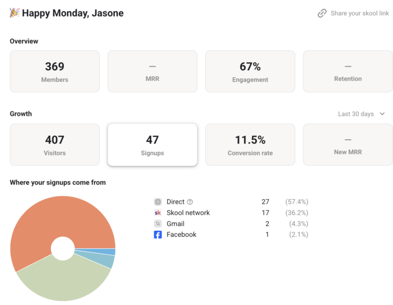This screenshot has height=305, width=393.
Task: Click the help icon beside Direct
Action: [190, 202]
